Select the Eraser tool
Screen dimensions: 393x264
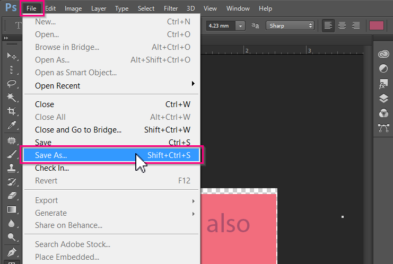tap(12, 196)
